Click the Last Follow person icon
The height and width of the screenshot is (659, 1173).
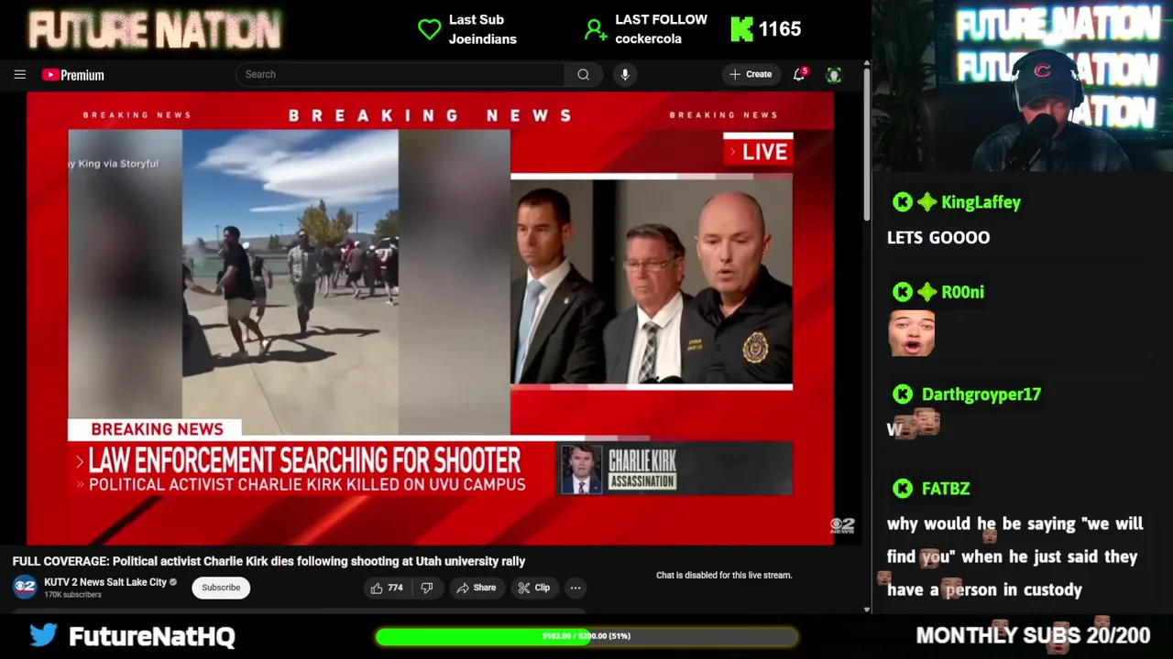595,30
